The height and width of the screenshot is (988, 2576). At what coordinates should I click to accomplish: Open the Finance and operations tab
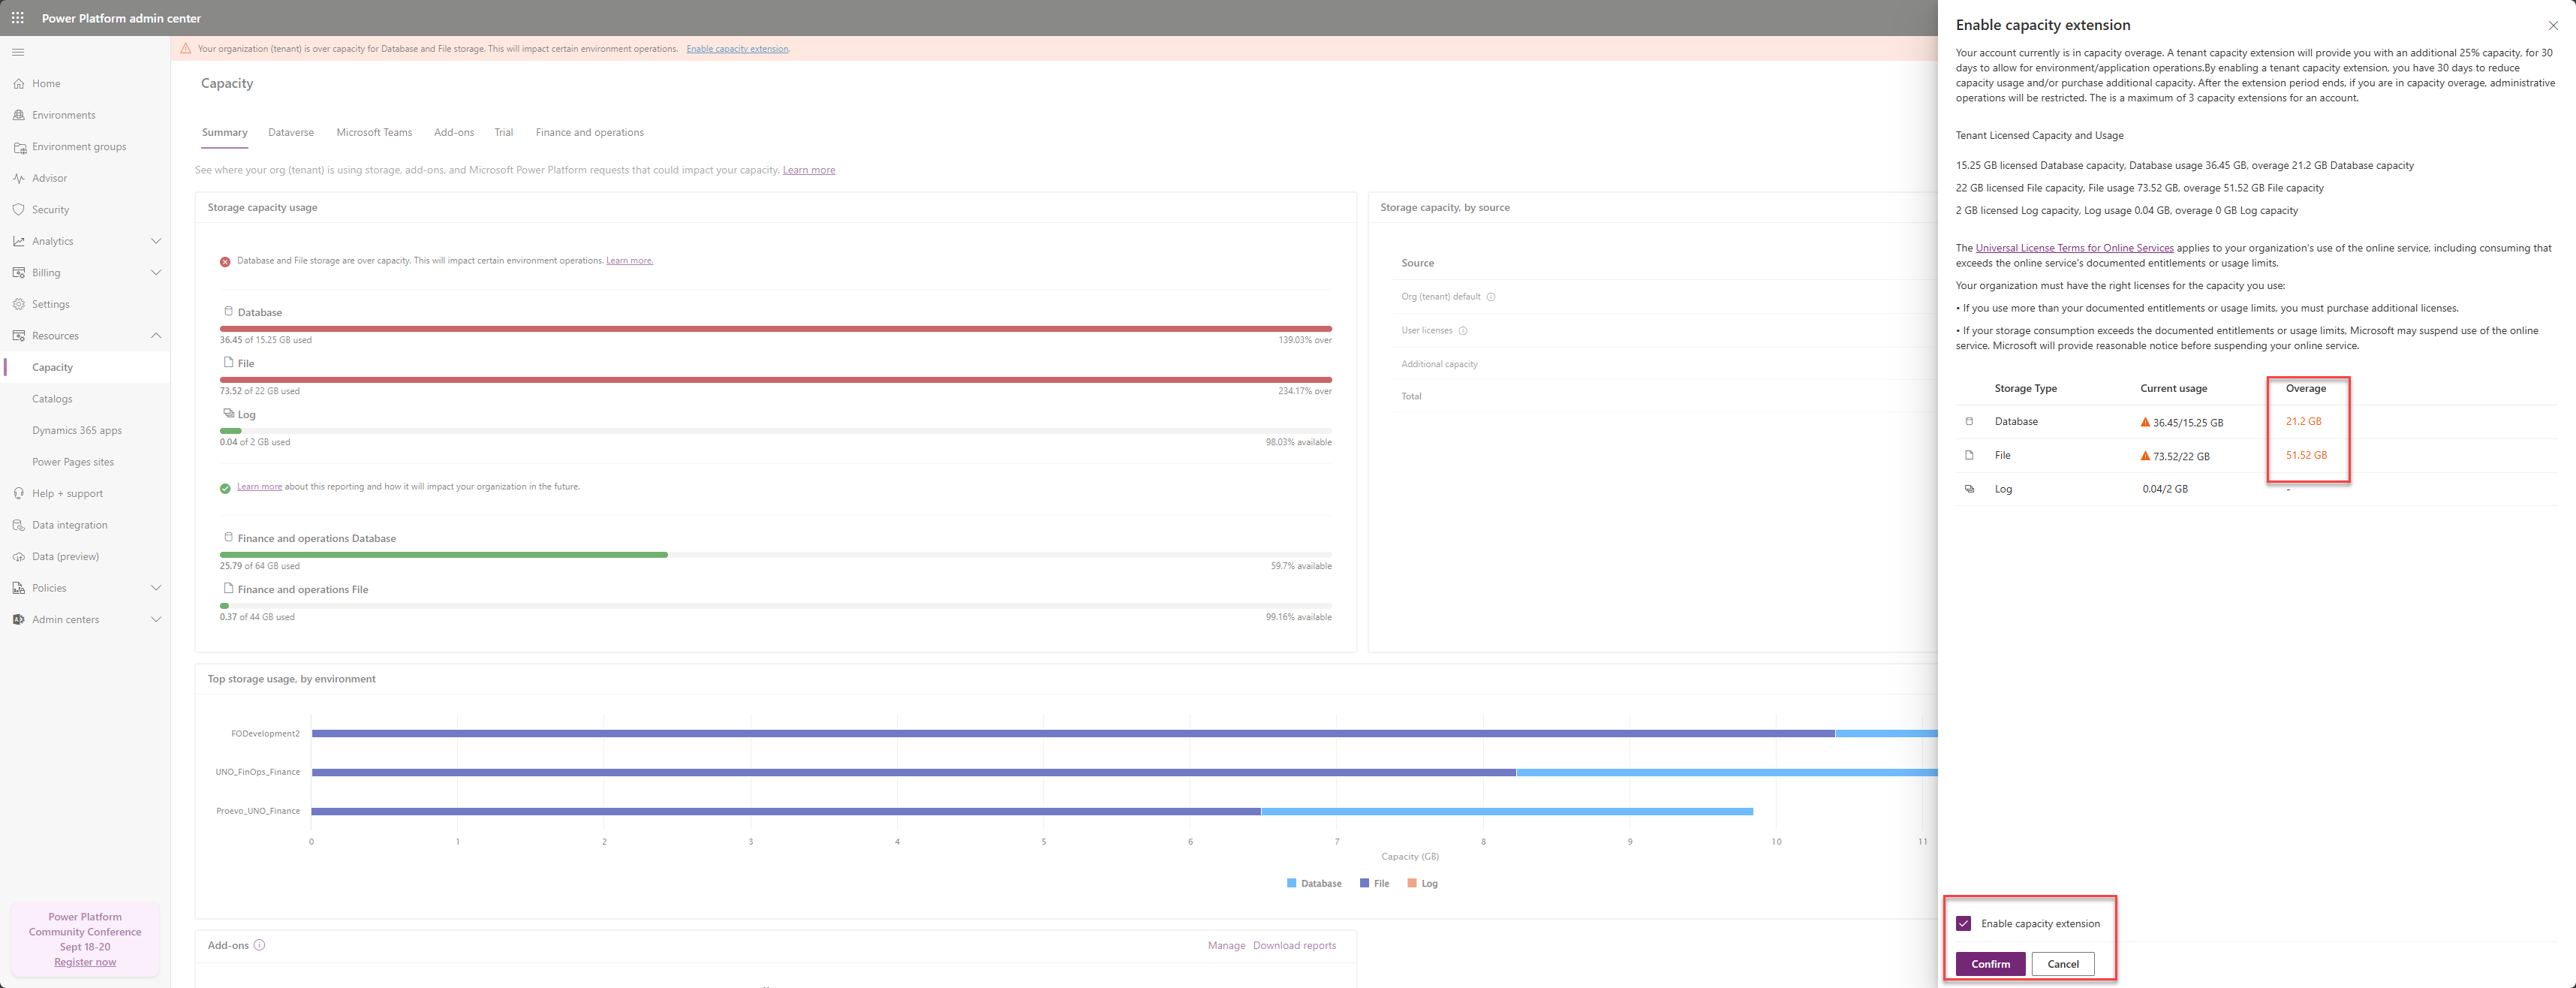point(589,133)
